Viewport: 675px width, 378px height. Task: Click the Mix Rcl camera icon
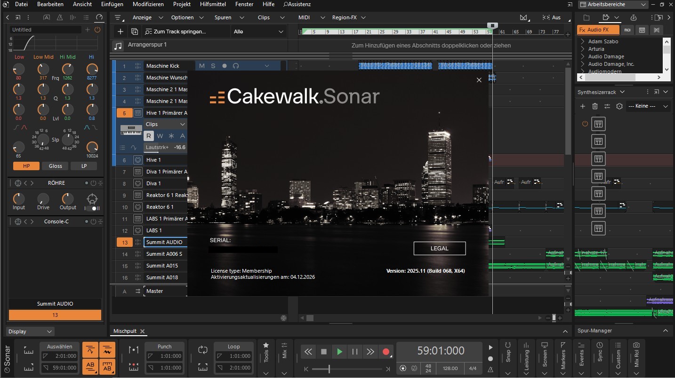(x=637, y=345)
